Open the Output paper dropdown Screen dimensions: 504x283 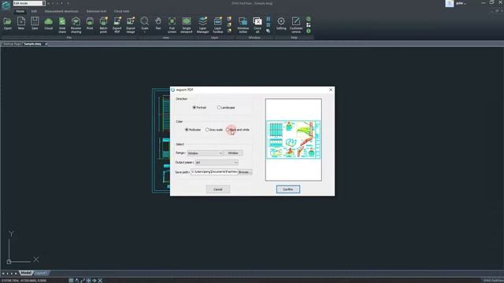(217, 163)
